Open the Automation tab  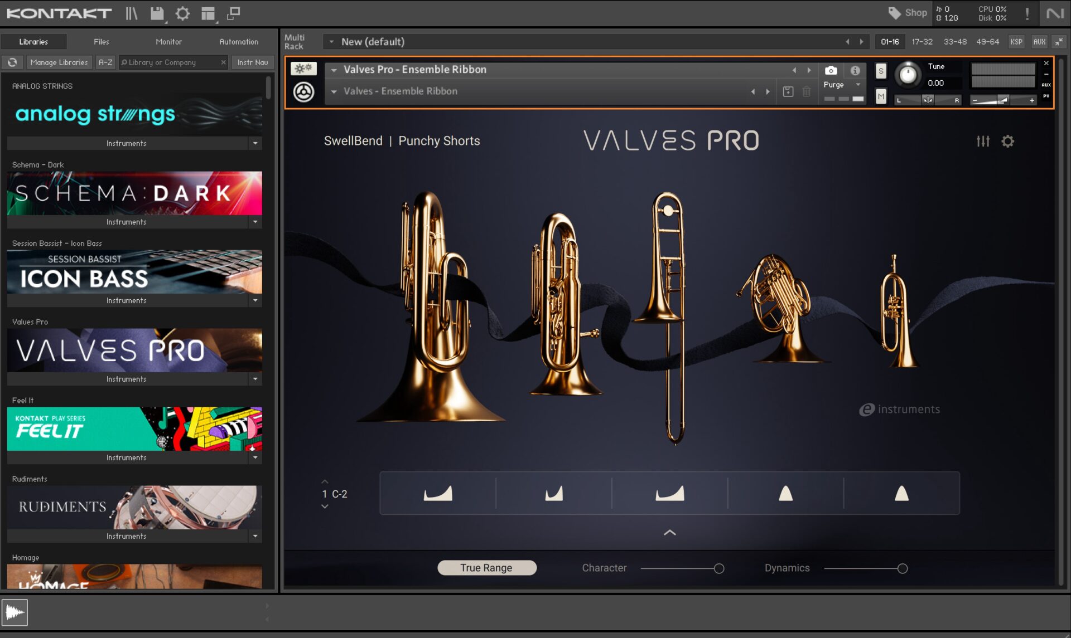[x=238, y=41]
